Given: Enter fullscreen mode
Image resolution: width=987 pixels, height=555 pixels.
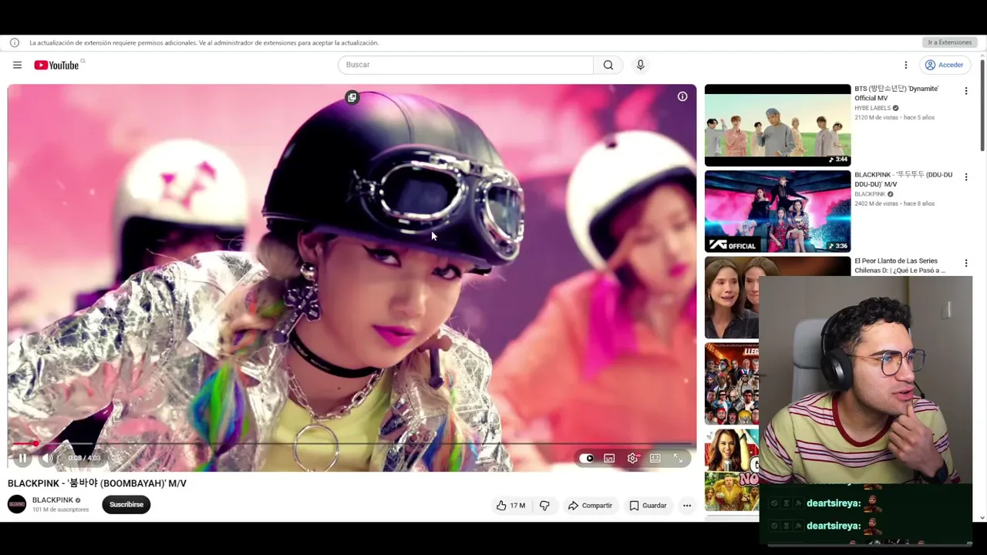Looking at the screenshot, I should tap(678, 458).
